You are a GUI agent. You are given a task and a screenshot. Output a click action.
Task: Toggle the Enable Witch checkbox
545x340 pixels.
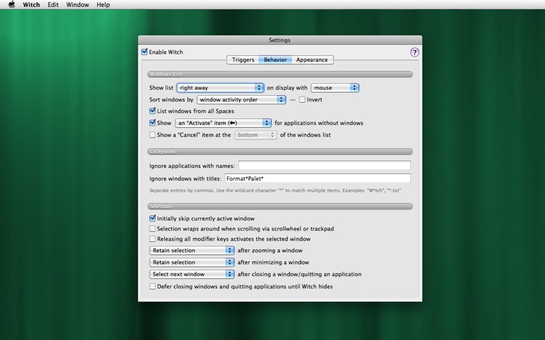coord(144,52)
